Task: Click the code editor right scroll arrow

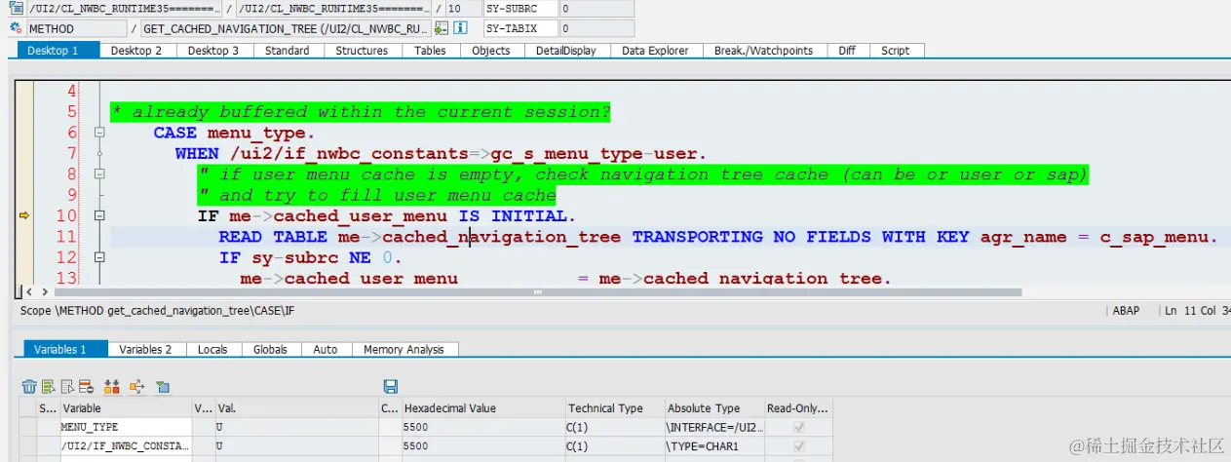Action: click(43, 291)
